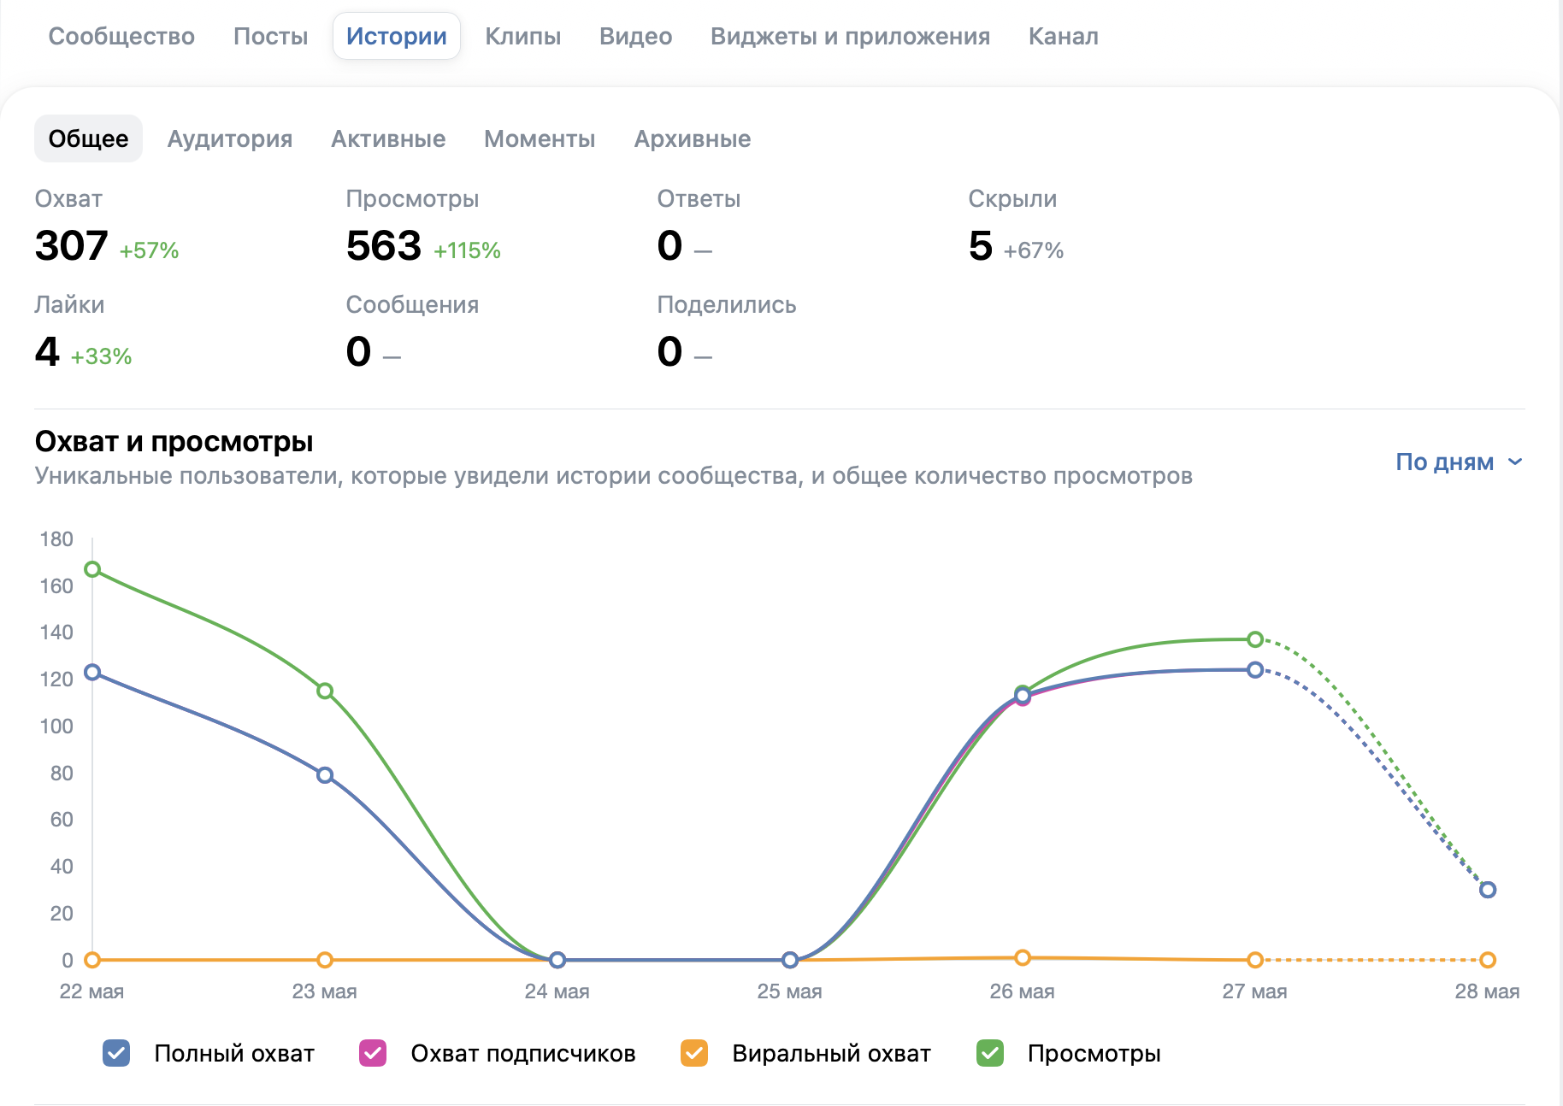Screen dimensions: 1563x1106
Task: Go to the Видео tab
Action: [x=636, y=36]
